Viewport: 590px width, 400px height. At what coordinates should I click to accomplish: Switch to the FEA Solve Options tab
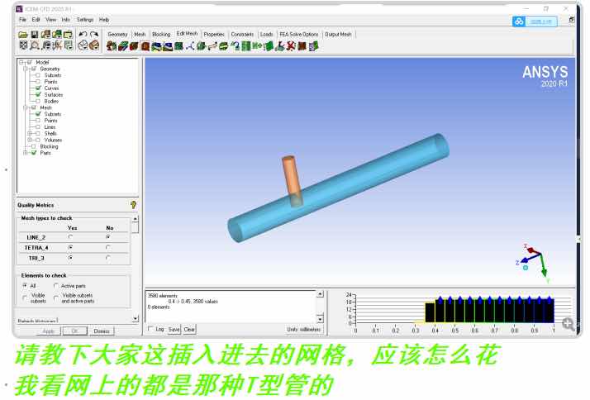click(x=299, y=34)
